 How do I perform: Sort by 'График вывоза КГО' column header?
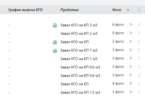[x=25, y=10]
